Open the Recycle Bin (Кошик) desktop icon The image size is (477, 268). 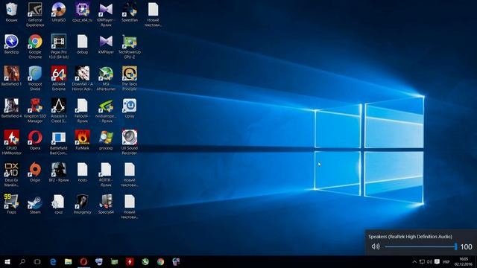(12, 12)
